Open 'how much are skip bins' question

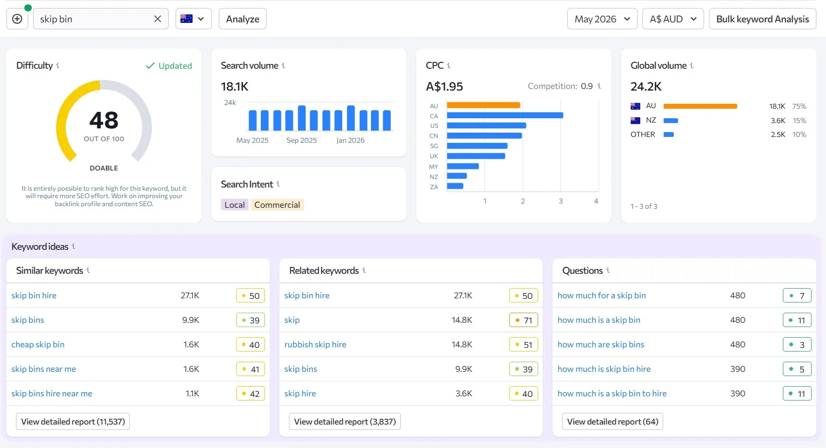pyautogui.click(x=601, y=345)
